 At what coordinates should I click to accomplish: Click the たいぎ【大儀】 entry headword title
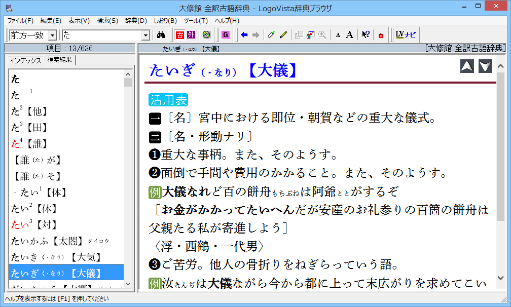pos(223,70)
